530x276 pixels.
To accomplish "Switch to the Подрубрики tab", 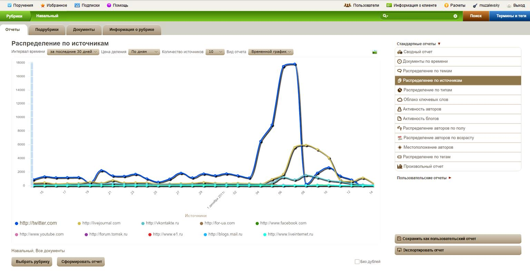I will (47, 30).
